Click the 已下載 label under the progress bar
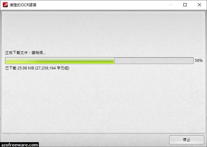Image resolution: width=207 pixels, height=147 pixels. coord(11,68)
